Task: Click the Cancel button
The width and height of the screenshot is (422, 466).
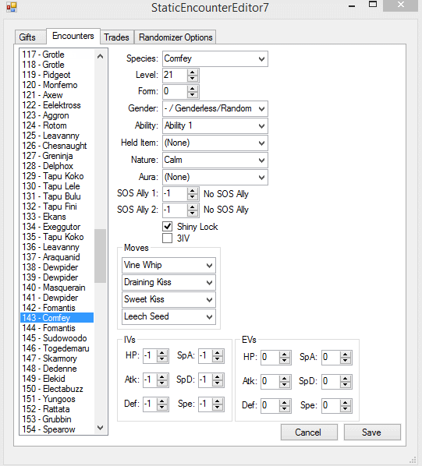Action: click(x=309, y=432)
